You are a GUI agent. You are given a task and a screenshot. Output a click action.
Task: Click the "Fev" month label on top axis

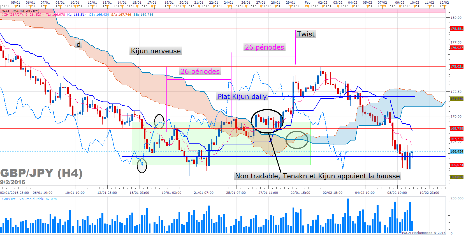point(308,3)
